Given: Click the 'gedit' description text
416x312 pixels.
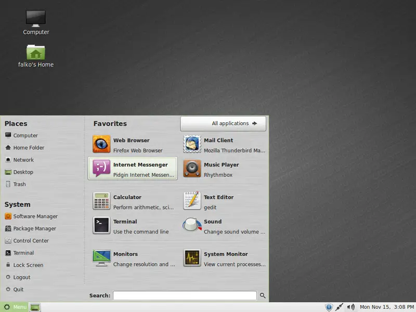Looking at the screenshot, I should [x=210, y=207].
